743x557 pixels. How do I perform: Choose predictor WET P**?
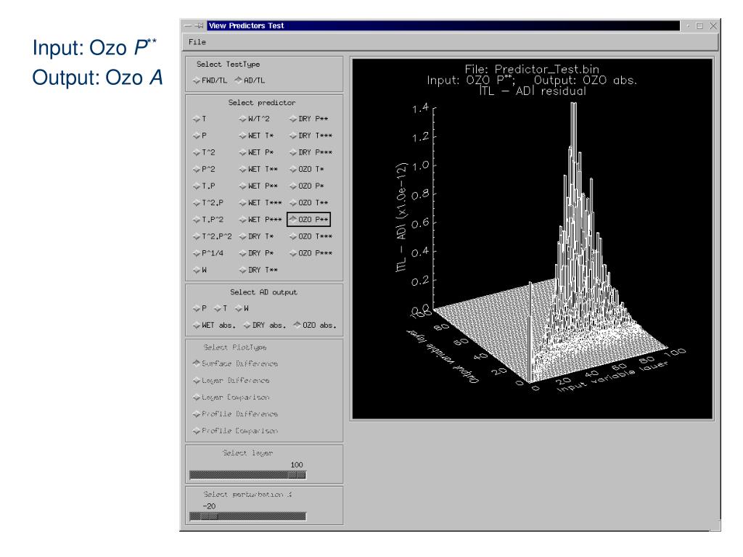(259, 186)
